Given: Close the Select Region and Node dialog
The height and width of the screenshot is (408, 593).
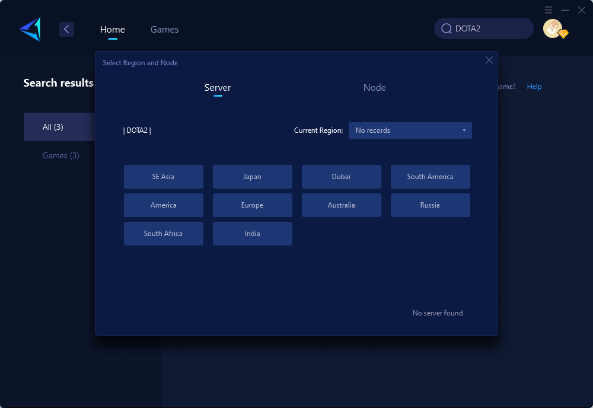Looking at the screenshot, I should [489, 60].
